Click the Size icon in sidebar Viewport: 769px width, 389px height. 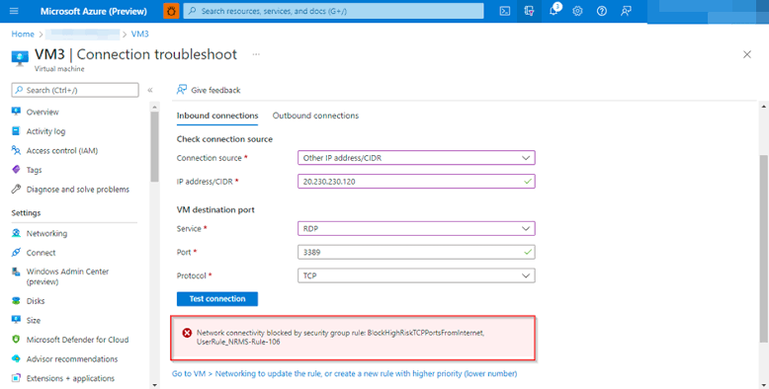[x=16, y=320]
